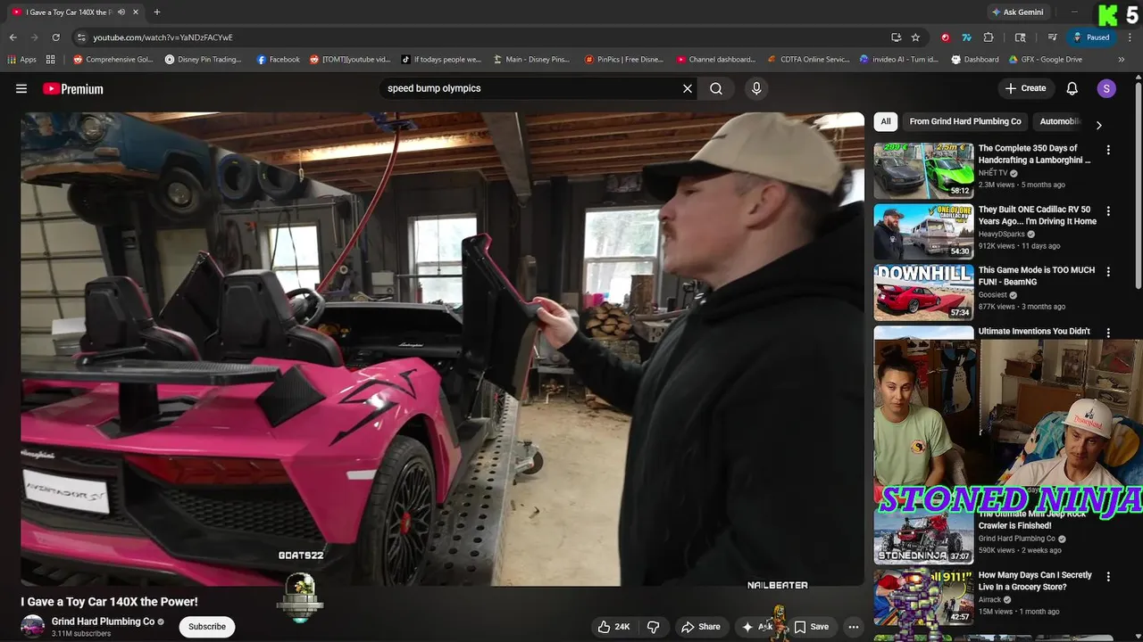Open the Paused profile button
This screenshot has height=642, width=1143.
pos(1091,37)
